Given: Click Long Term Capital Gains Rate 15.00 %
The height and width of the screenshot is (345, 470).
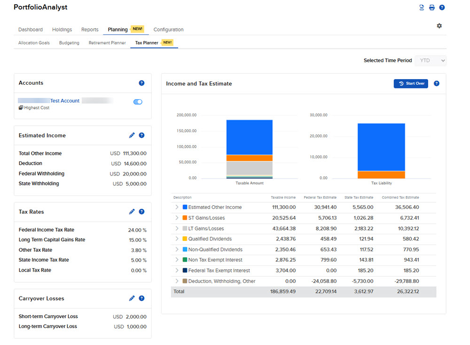Looking at the screenshot, I should click(138, 240).
